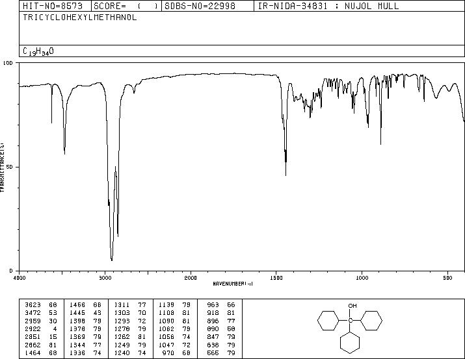This screenshot has width=465, height=359.
Task: Click the WAVENUMBER x-axis title
Action: coord(233,284)
